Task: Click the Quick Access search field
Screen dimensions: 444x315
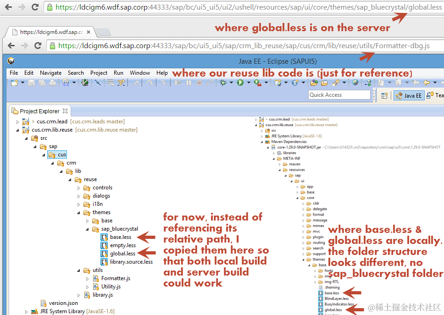Action: 339,95
